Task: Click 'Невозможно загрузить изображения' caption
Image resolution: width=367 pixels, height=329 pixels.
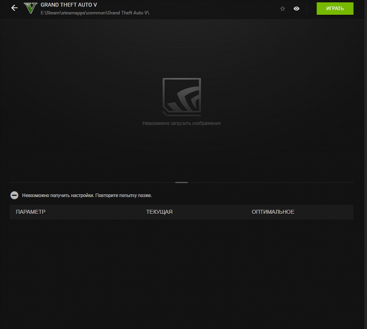Action: [x=181, y=123]
